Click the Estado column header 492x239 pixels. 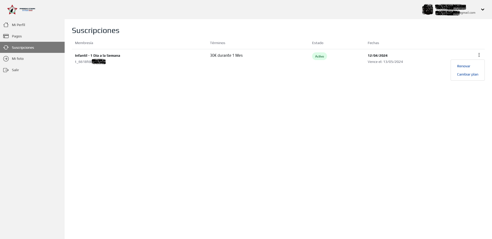click(317, 43)
